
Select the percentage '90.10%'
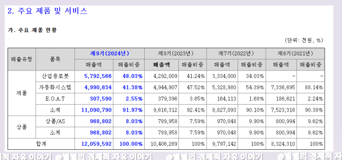click(x=255, y=110)
